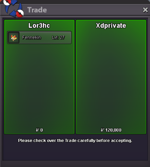The image size is (150, 167).
Task: Click the Pokédollar icon beside 0
Action: pos(37,130)
